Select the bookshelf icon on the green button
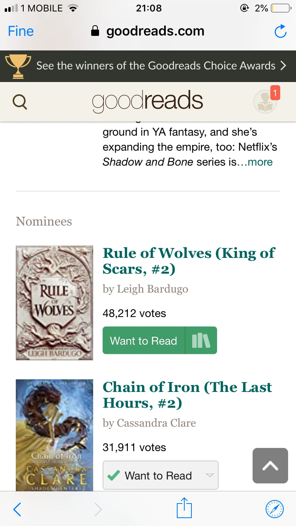The height and width of the screenshot is (526, 296). pos(201,340)
